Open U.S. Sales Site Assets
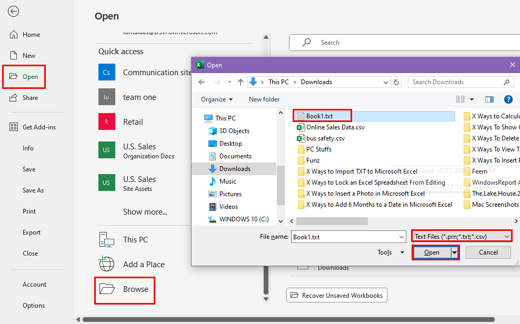The height and width of the screenshot is (324, 520). (x=128, y=183)
